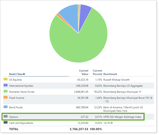Click the dark Cash and Equivalents swatch
Viewport: 159px width, 135px height.
point(5,123)
